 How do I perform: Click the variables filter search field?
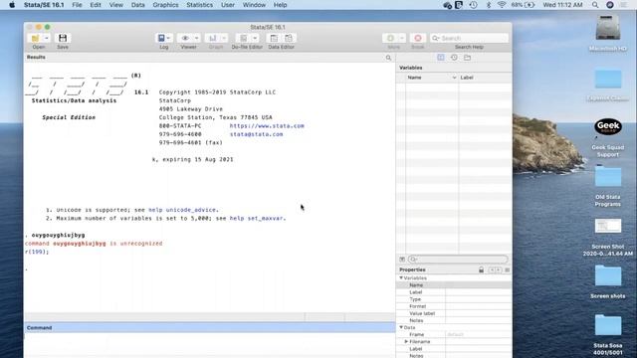[458, 259]
